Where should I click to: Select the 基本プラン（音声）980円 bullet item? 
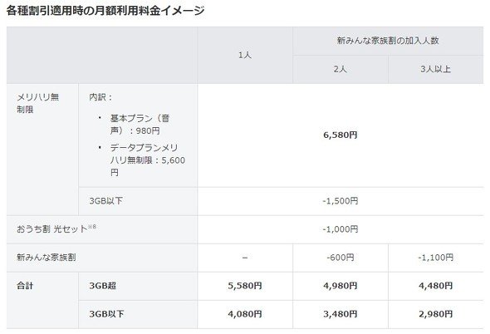(140, 124)
